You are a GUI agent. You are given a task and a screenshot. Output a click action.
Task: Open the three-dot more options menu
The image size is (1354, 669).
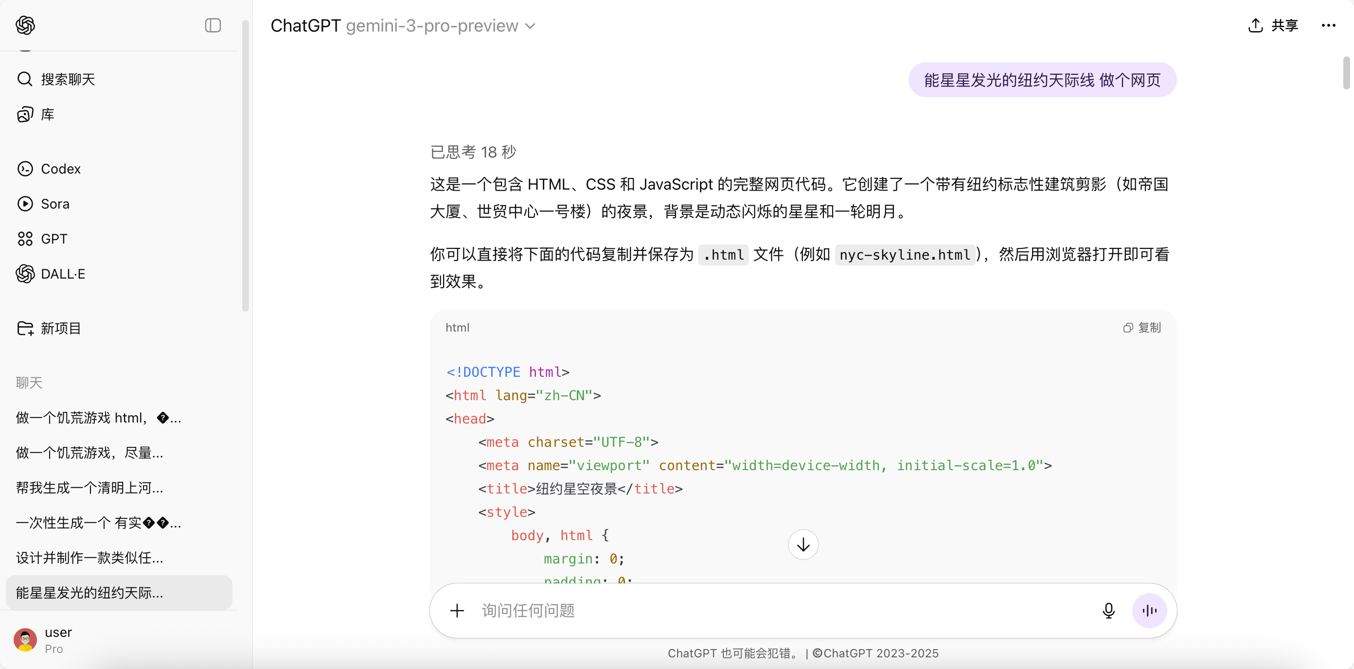[1328, 25]
